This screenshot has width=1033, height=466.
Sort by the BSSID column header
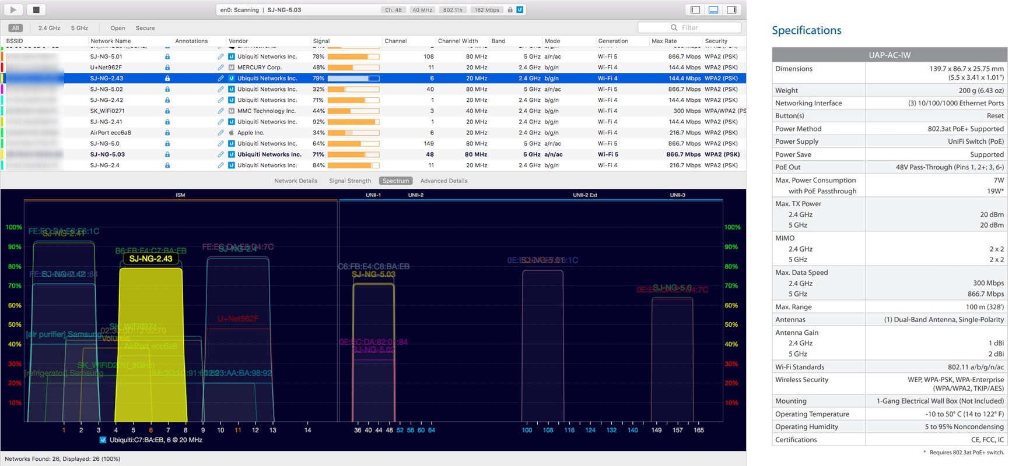tap(15, 41)
